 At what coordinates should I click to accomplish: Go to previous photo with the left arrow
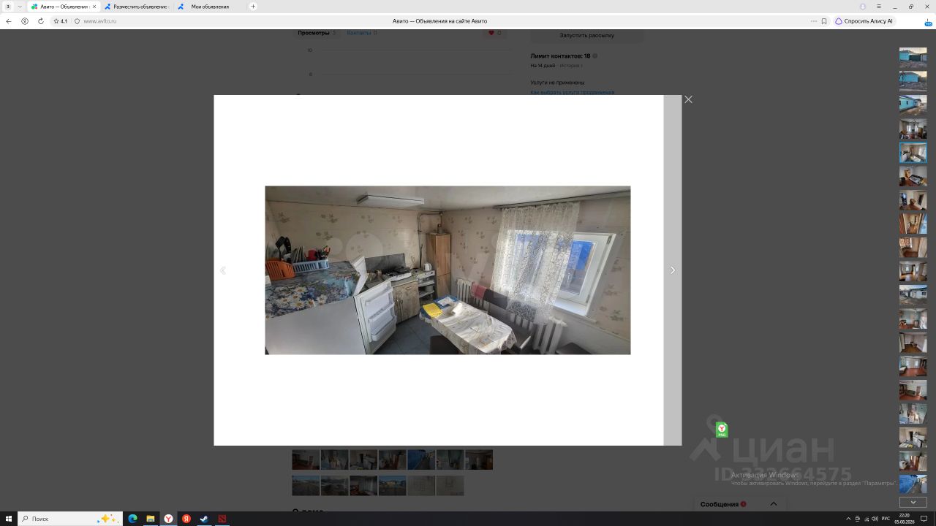[x=223, y=270]
